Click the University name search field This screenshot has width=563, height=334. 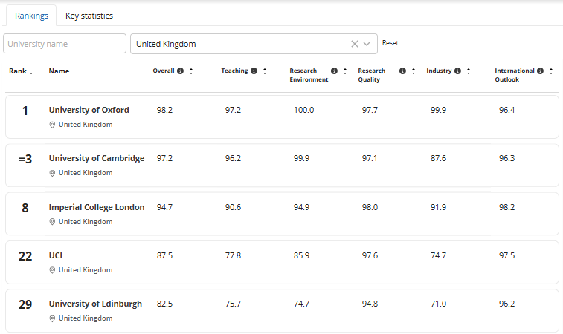coord(65,44)
